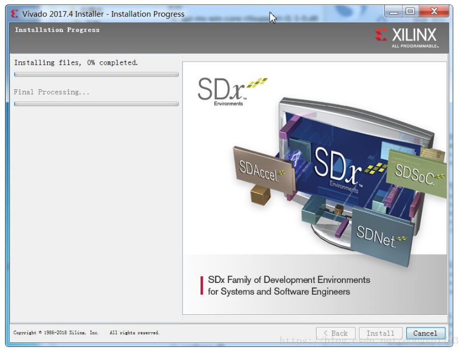Screen dimensions: 465x352
Task: Click the XILINX logo in header
Action: 407,38
